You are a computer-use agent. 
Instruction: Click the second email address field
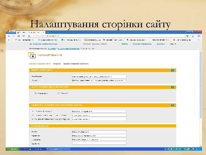click(x=99, y=115)
